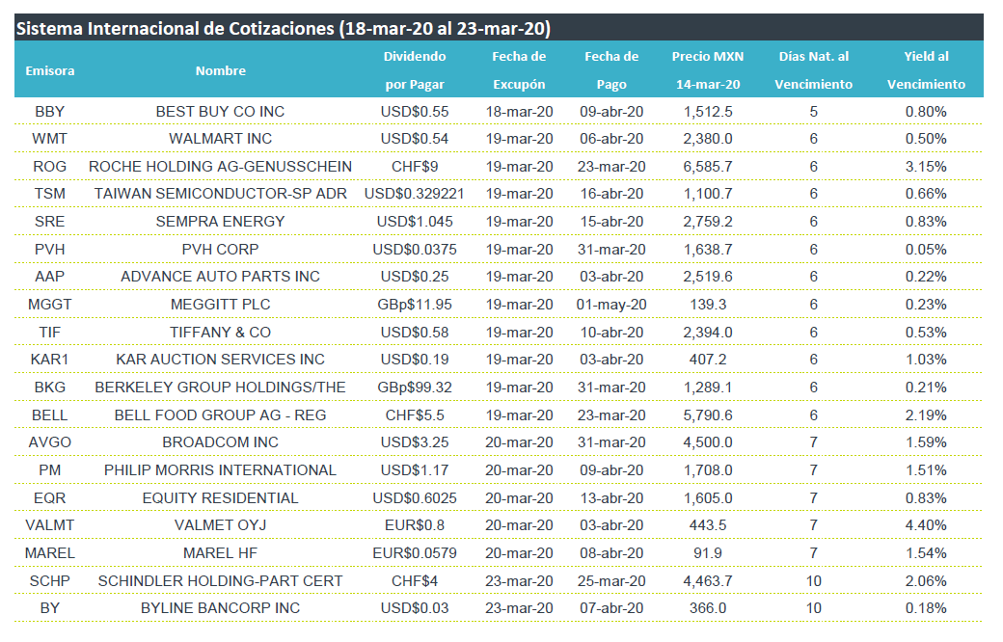The image size is (1003, 642).
Task: Click the dividend 'CHF$4'
Action: 415,581
